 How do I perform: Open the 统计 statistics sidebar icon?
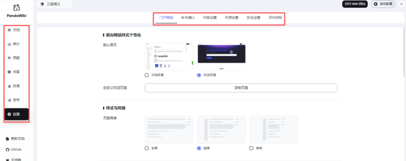pos(9,44)
